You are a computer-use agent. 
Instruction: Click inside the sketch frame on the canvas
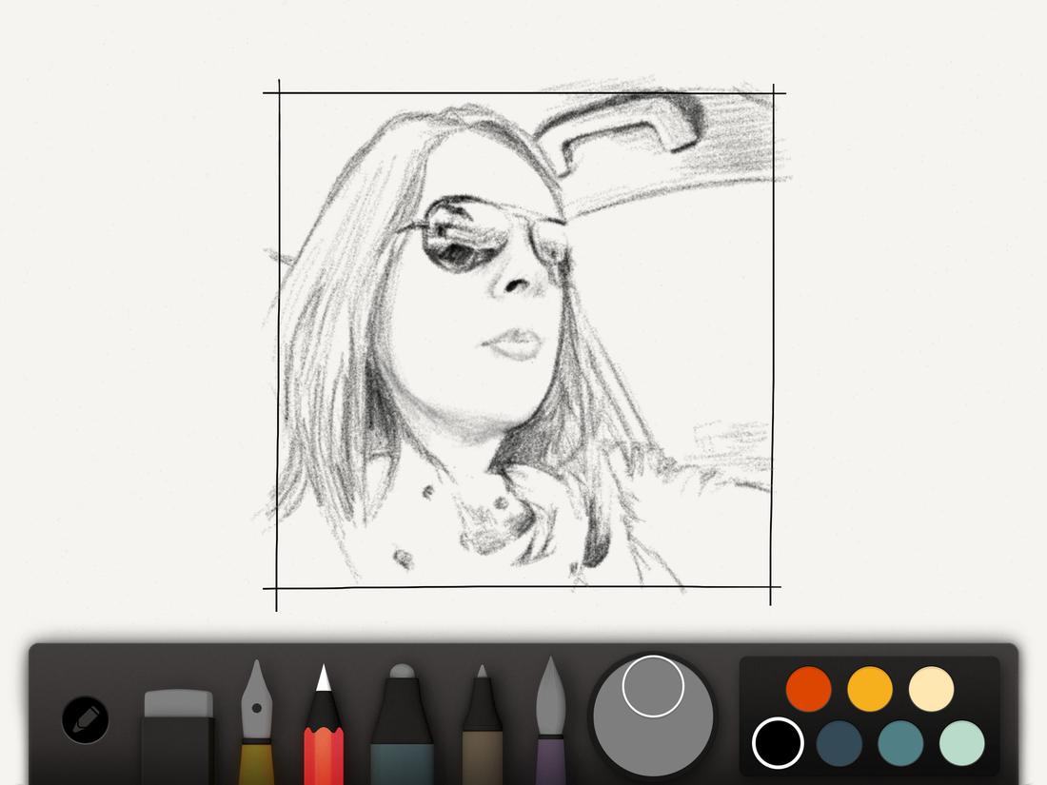coord(523,333)
